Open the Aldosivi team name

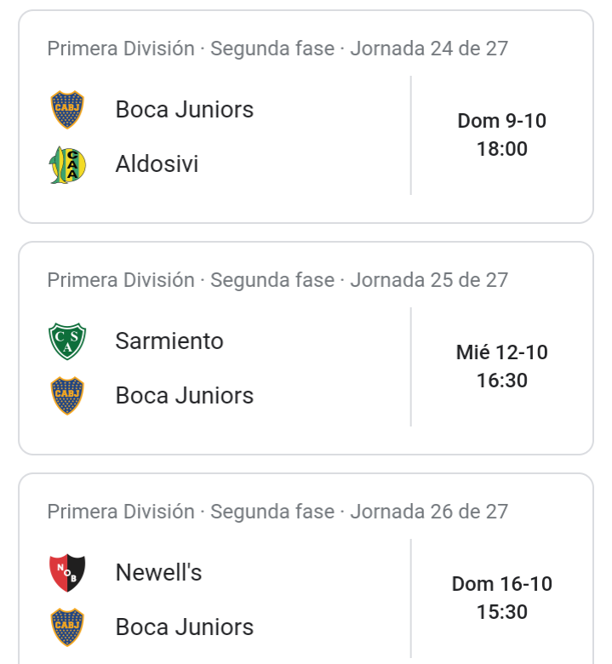(157, 164)
